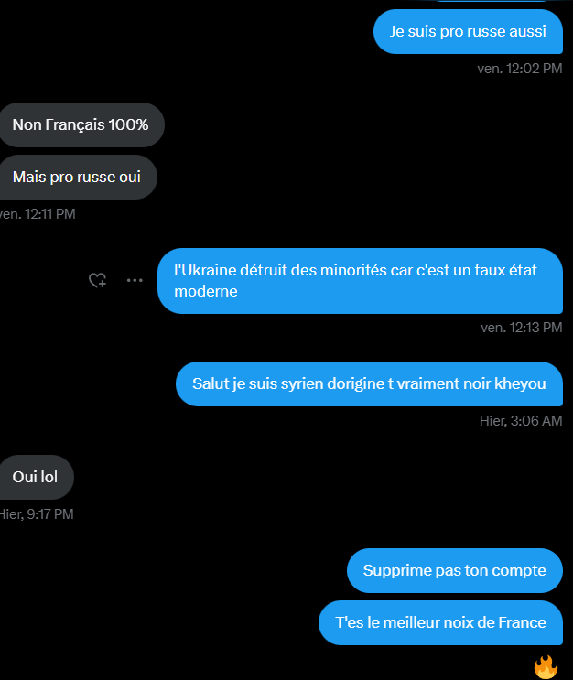The width and height of the screenshot is (573, 680).
Task: Click the word "kheyou" in the Syrian message
Action: click(x=523, y=383)
